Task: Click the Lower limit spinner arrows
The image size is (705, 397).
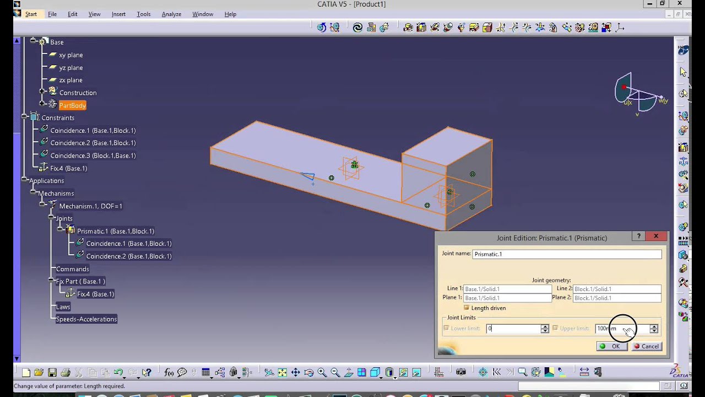Action: coord(545,329)
